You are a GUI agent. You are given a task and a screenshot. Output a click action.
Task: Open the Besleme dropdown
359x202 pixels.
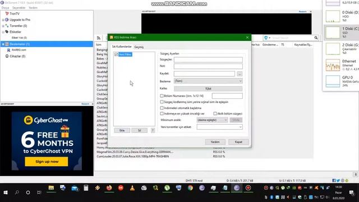point(208,81)
